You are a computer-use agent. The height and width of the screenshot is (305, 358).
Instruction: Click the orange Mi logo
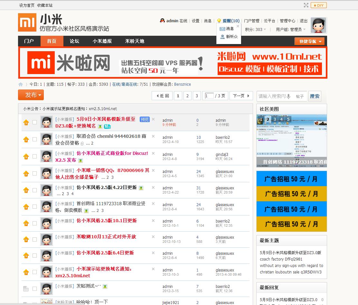click(x=27, y=23)
